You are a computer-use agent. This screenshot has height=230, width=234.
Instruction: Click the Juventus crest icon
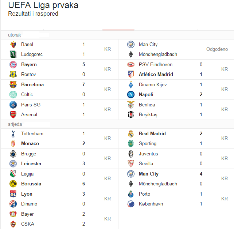point(131,154)
